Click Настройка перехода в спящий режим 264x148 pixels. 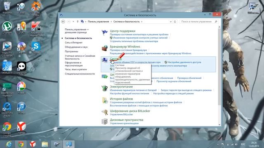(x=173, y=93)
